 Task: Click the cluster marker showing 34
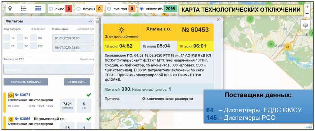click(x=288, y=47)
